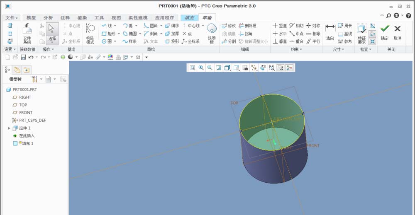
Task: Click the Zoom Out icon in view toolbar
Action: pyautogui.click(x=210, y=68)
